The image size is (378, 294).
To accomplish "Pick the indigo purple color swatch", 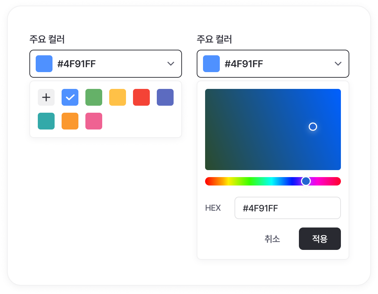I will pyautogui.click(x=165, y=97).
